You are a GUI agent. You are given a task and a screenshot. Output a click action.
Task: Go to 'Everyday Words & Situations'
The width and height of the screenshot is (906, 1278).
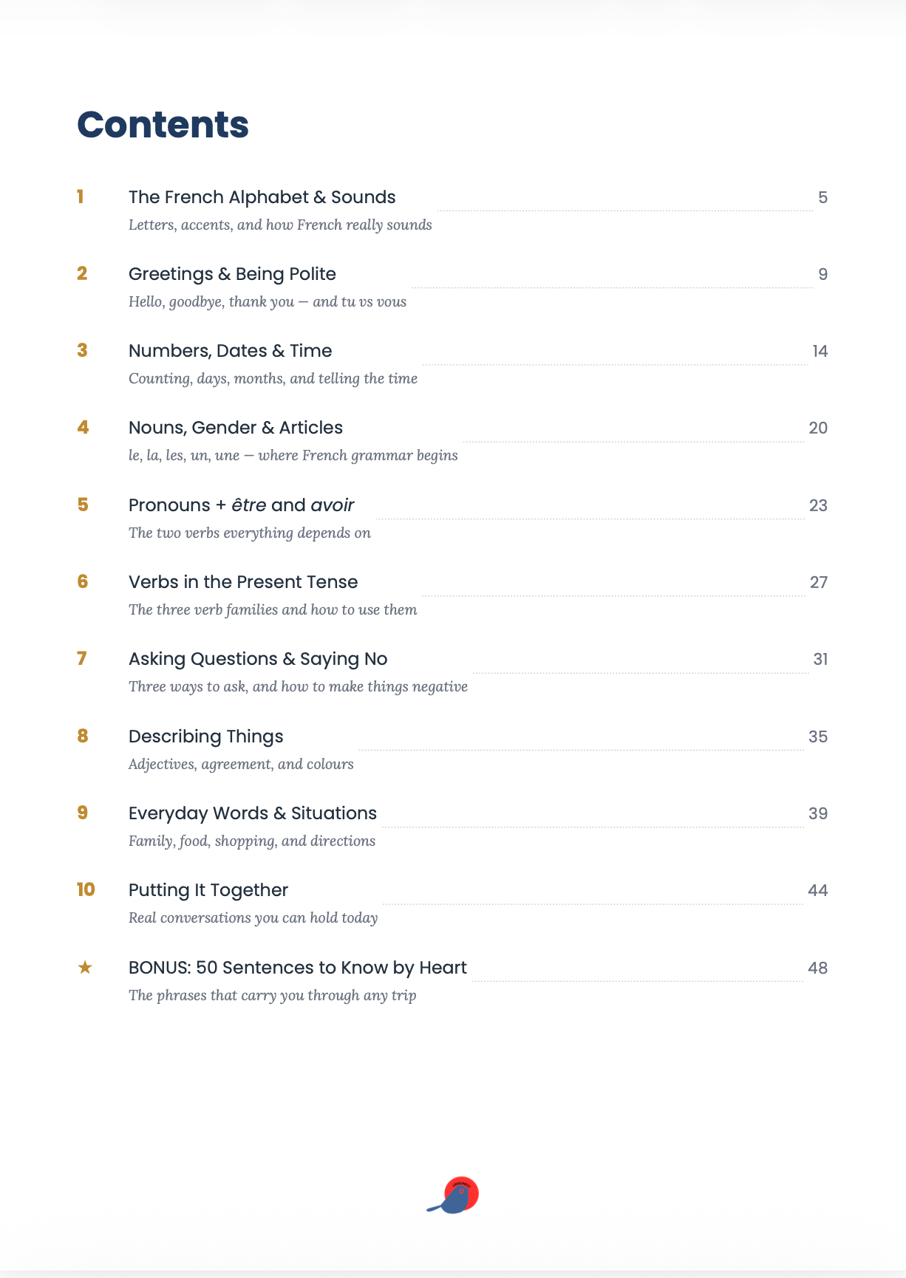[x=253, y=813]
